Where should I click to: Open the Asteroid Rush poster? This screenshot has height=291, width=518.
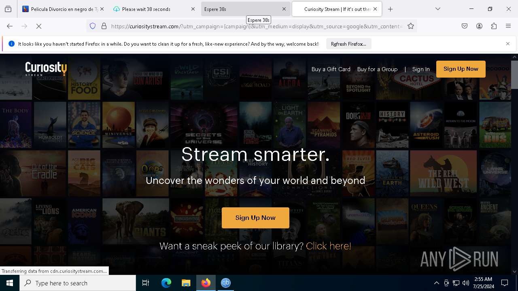pyautogui.click(x=426, y=124)
